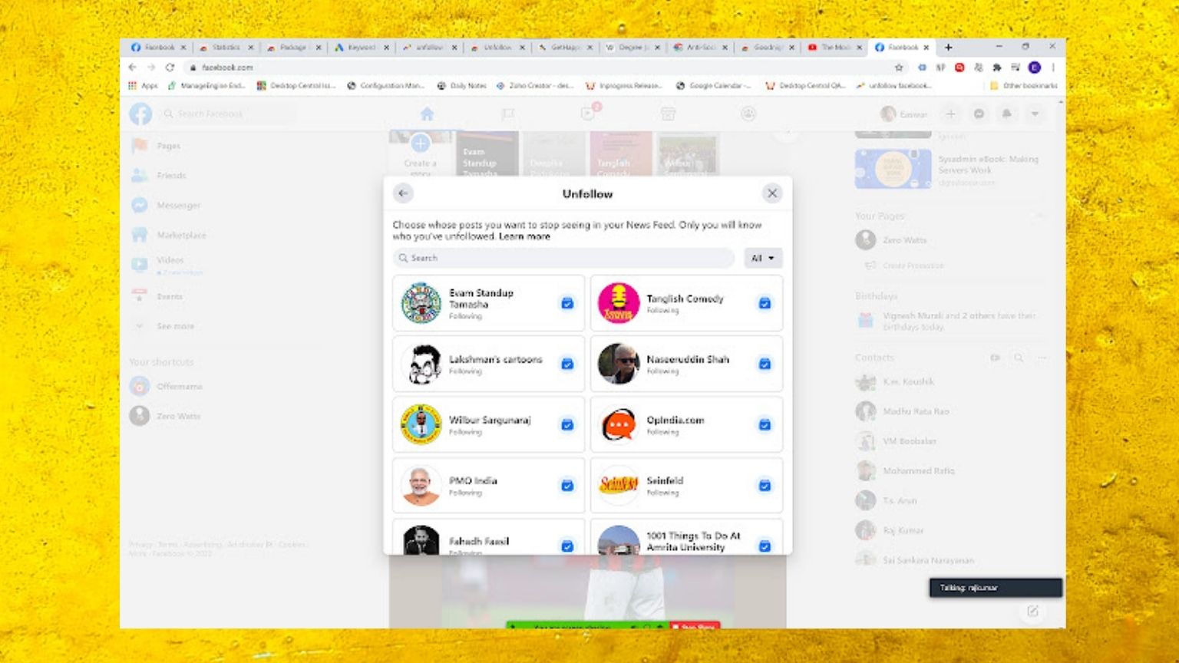Uncheck Tanglish Comedy
The width and height of the screenshot is (1179, 663).
click(765, 303)
